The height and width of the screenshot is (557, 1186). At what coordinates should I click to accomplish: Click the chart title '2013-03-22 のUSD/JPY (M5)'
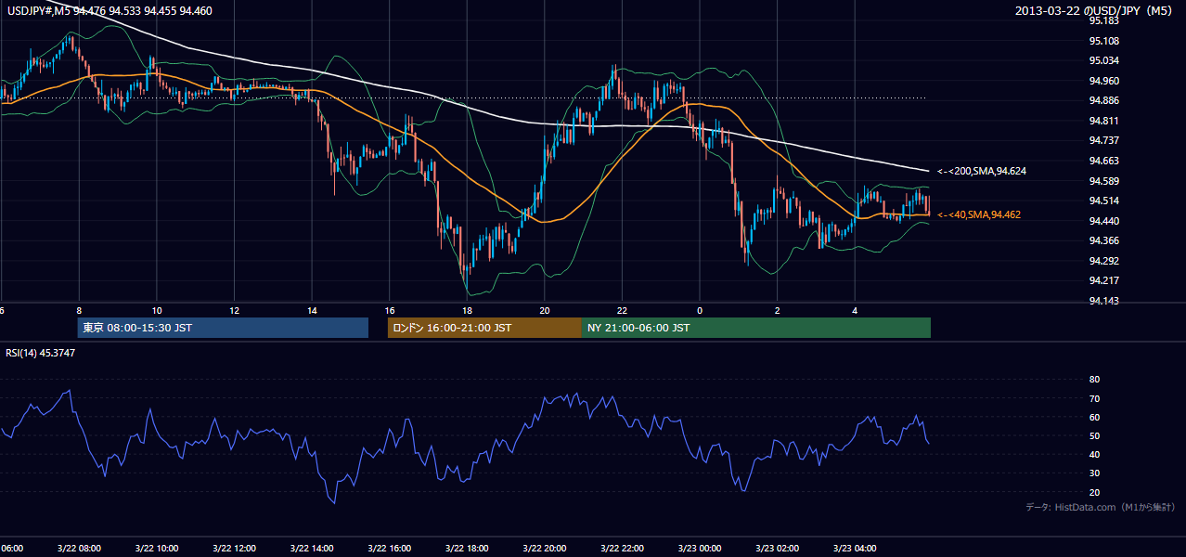click(x=1096, y=11)
